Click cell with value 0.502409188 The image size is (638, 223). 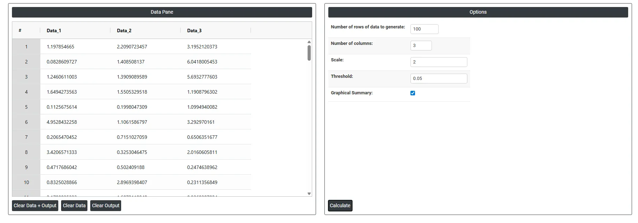click(x=146, y=167)
